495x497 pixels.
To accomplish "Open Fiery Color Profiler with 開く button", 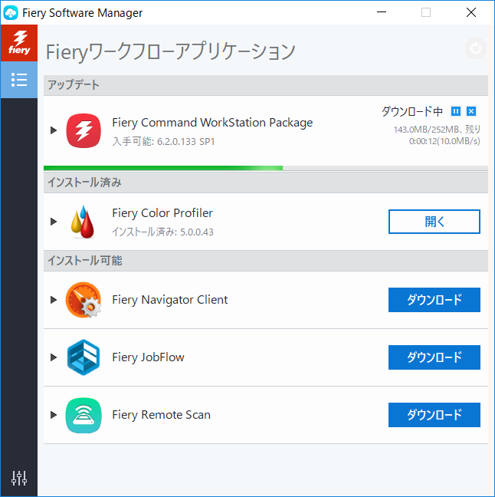I will [434, 222].
